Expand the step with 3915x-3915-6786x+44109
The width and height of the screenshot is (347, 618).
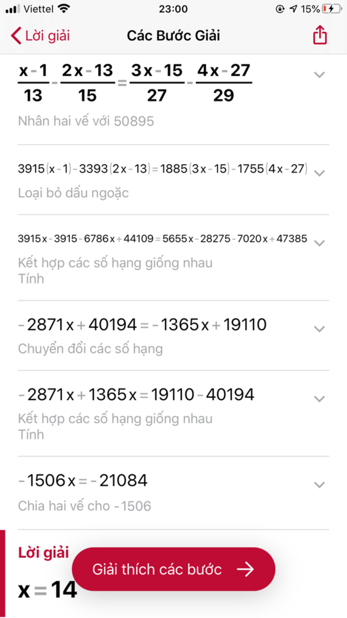(319, 243)
